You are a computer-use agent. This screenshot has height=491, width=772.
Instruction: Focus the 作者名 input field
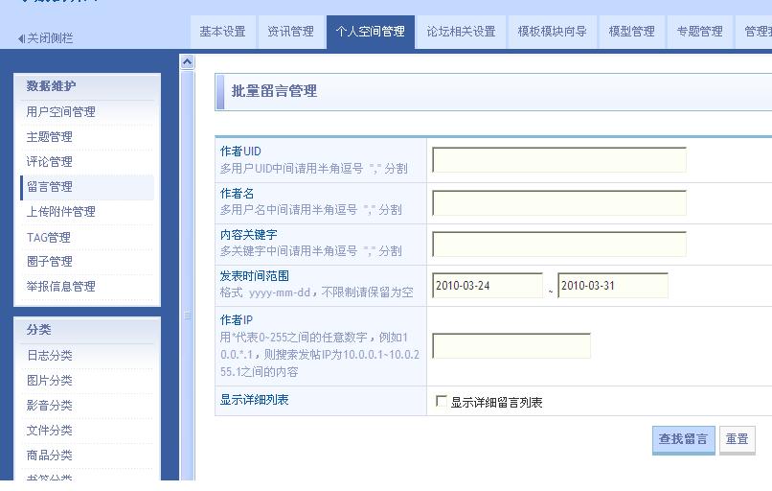[558, 202]
